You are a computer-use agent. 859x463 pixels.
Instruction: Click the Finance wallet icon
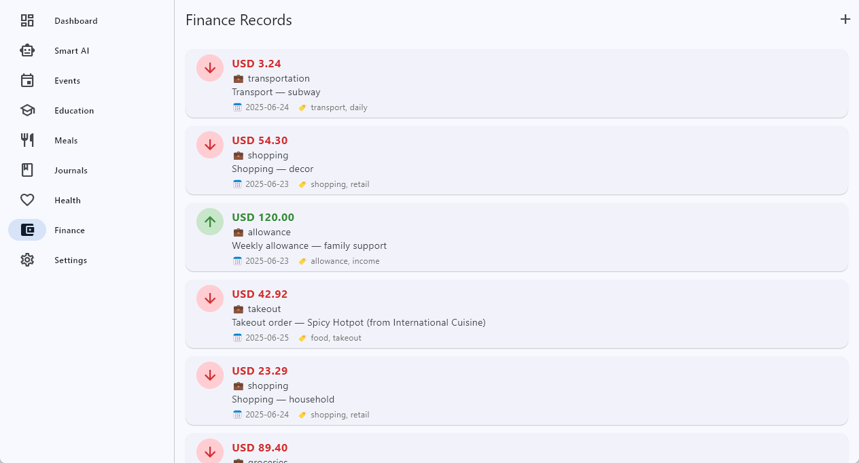click(27, 230)
